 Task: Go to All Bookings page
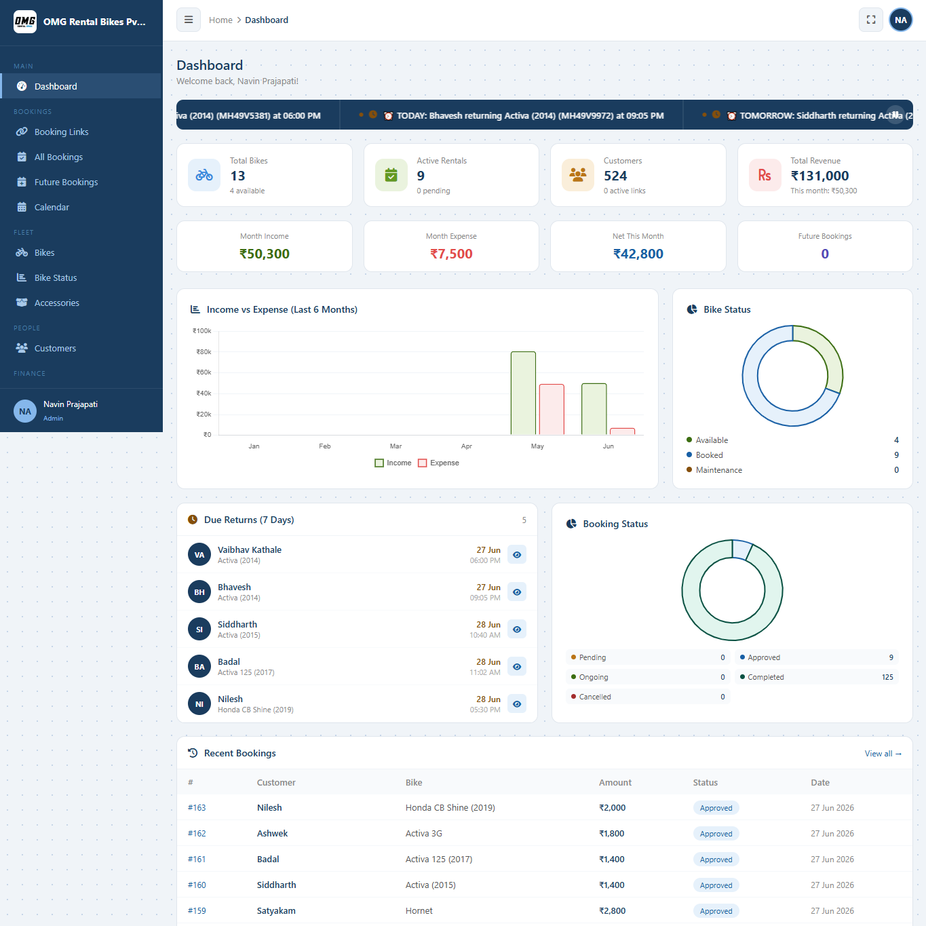(x=81, y=157)
